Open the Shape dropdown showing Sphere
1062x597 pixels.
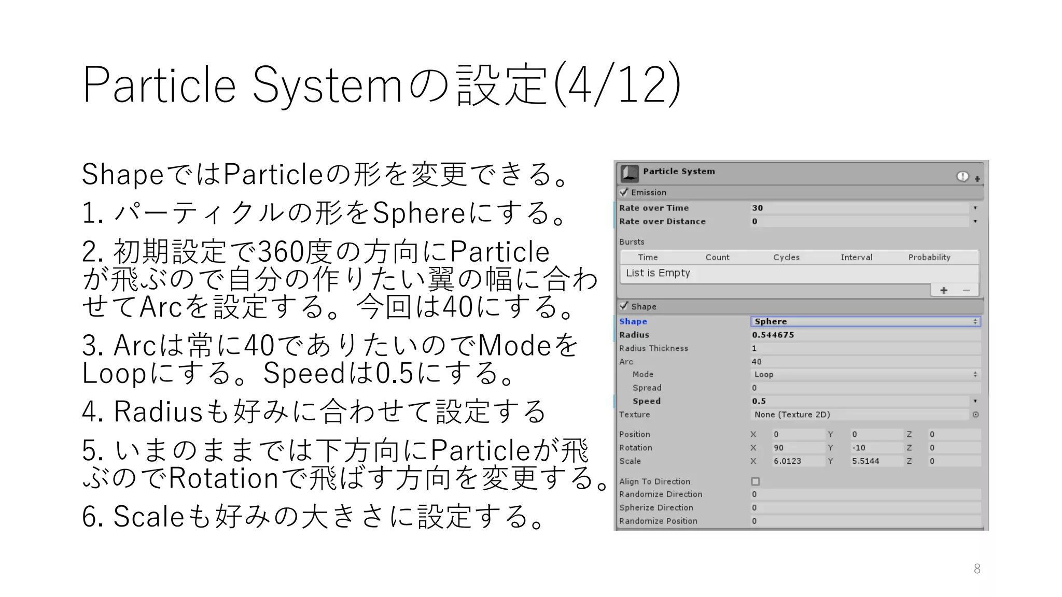click(x=865, y=321)
